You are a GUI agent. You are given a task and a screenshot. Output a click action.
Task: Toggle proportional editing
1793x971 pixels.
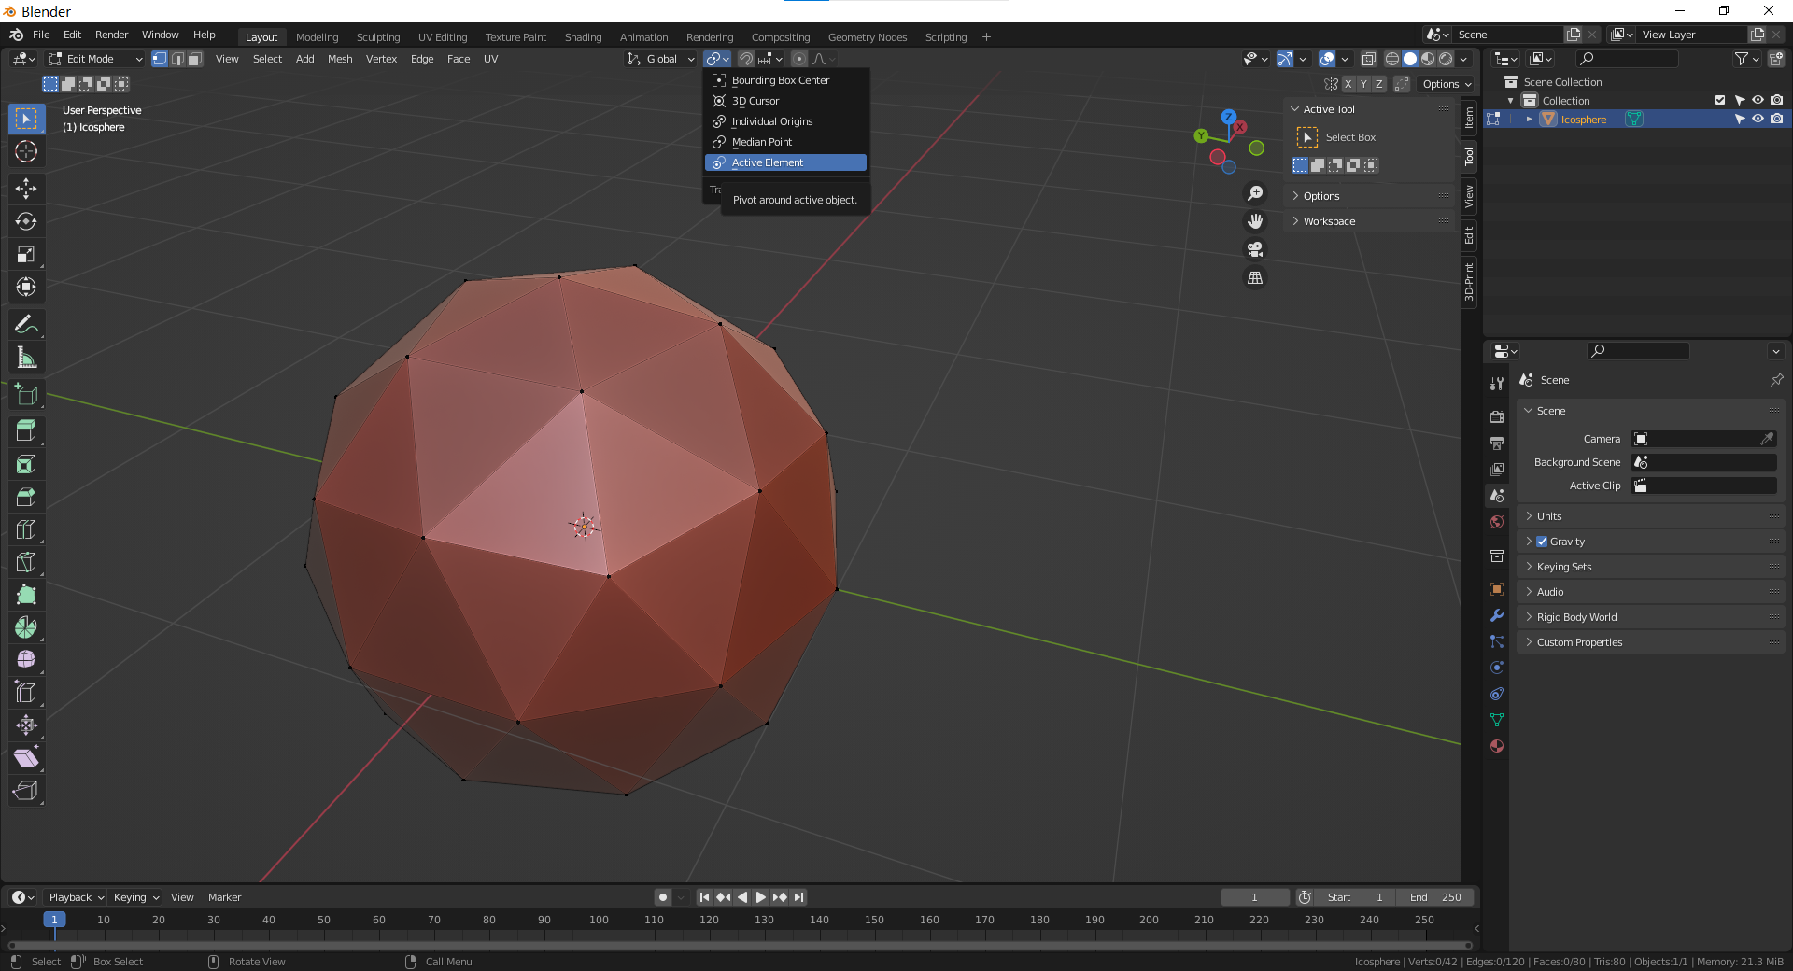coord(799,59)
